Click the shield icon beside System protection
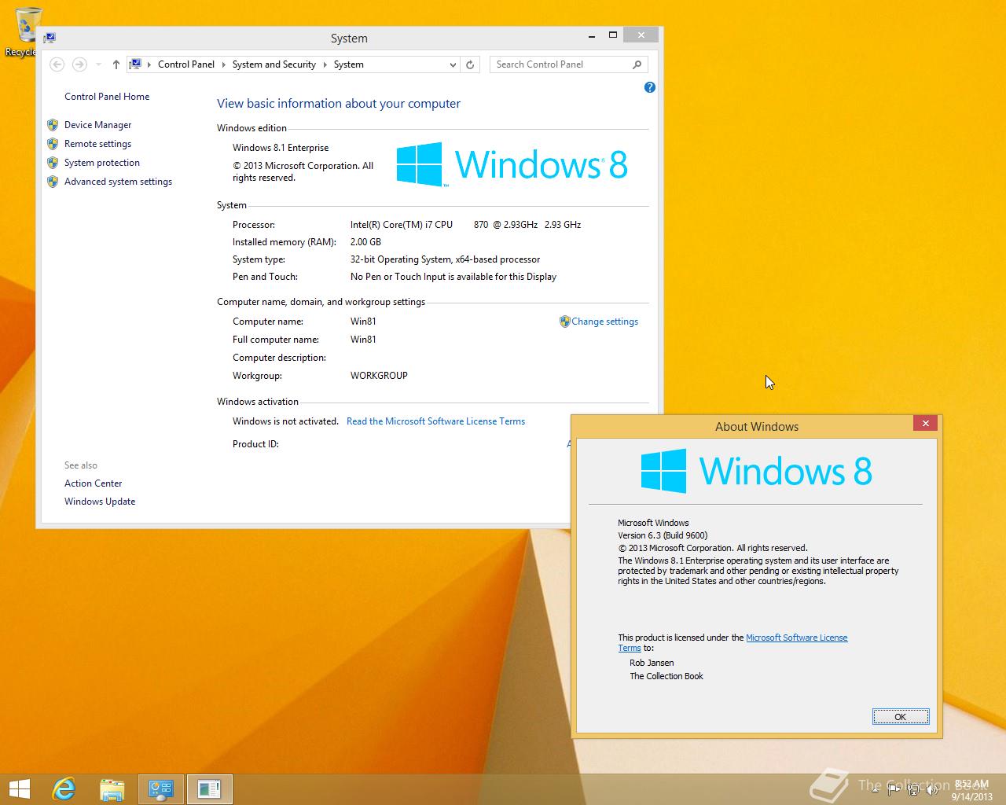 coord(53,163)
